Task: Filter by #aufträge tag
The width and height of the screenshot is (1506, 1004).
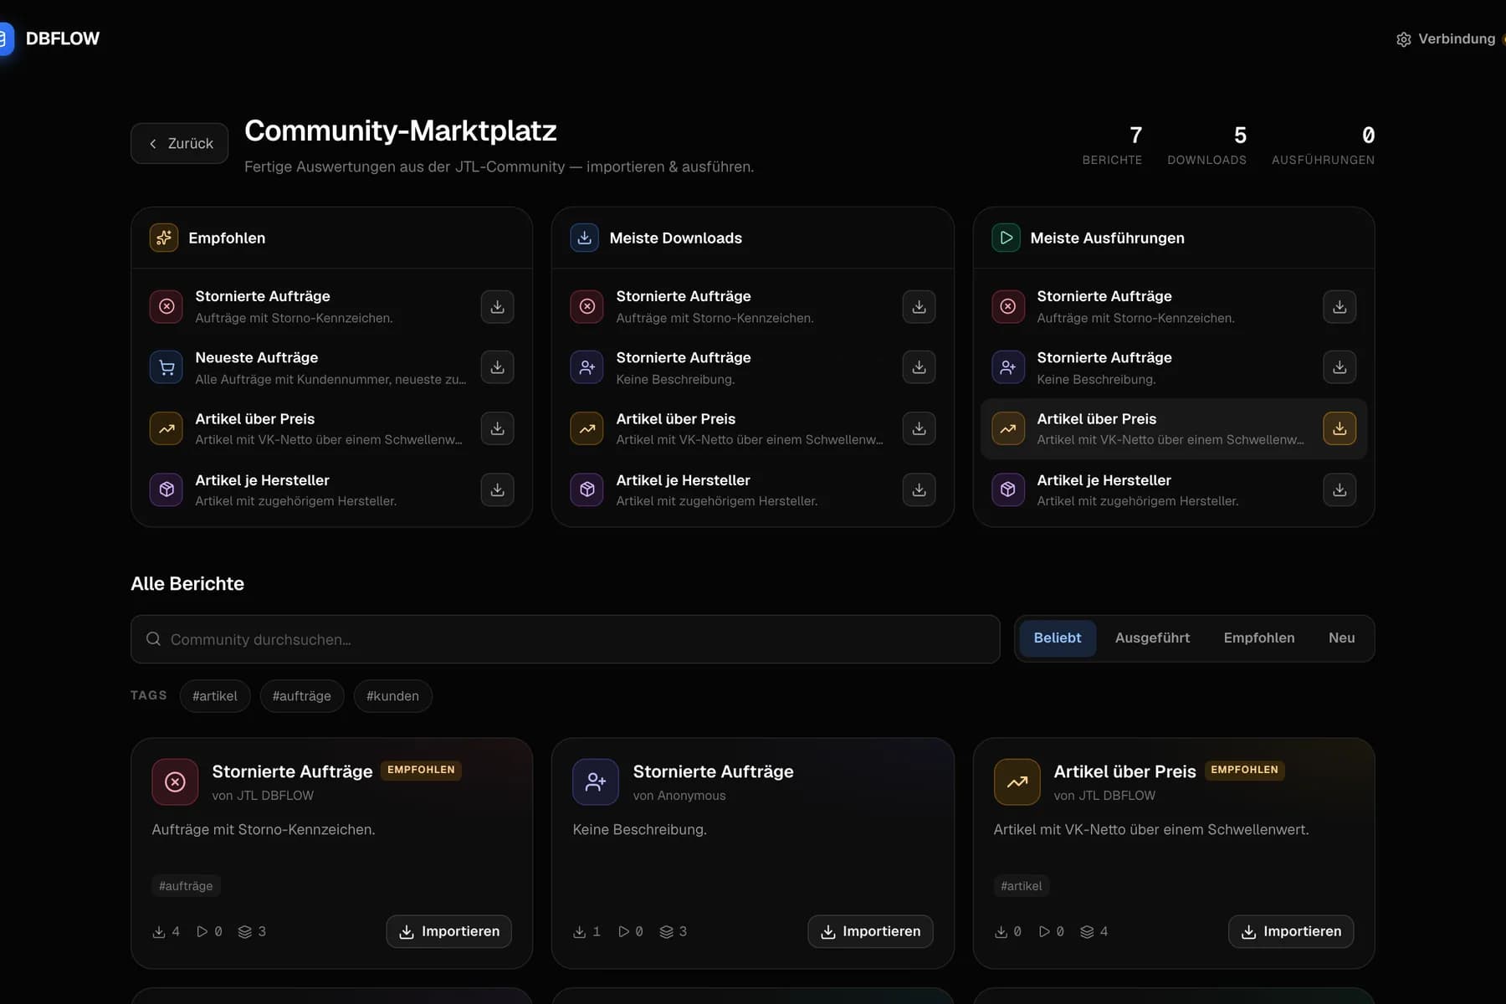Action: pyautogui.click(x=302, y=696)
